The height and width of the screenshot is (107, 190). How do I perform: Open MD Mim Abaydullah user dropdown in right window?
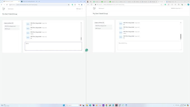[x=177, y=8]
